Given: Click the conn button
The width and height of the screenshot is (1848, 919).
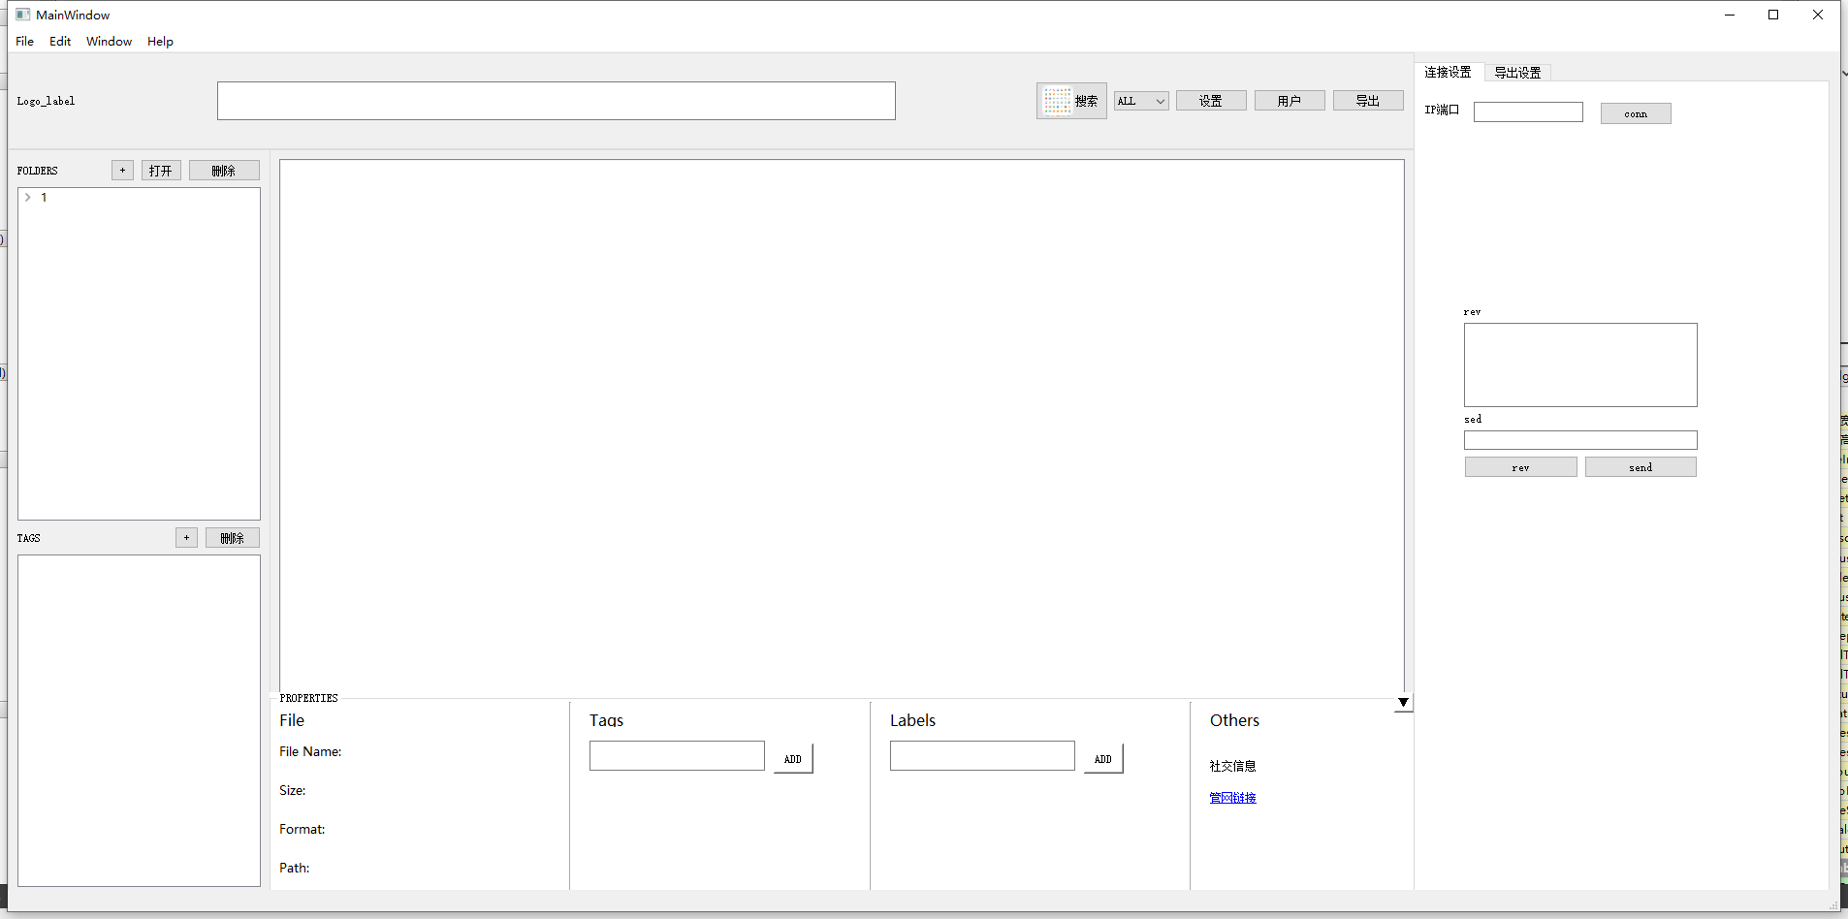Looking at the screenshot, I should [1636, 113].
